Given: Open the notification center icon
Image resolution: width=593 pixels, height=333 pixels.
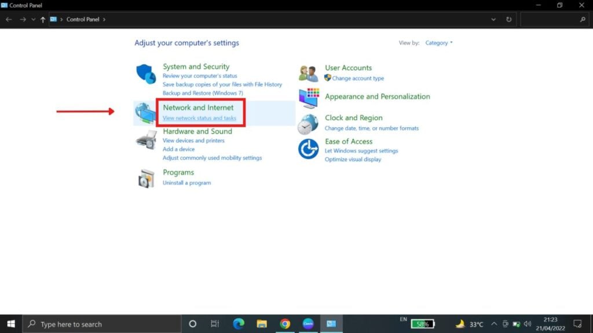Looking at the screenshot, I should tap(577, 324).
